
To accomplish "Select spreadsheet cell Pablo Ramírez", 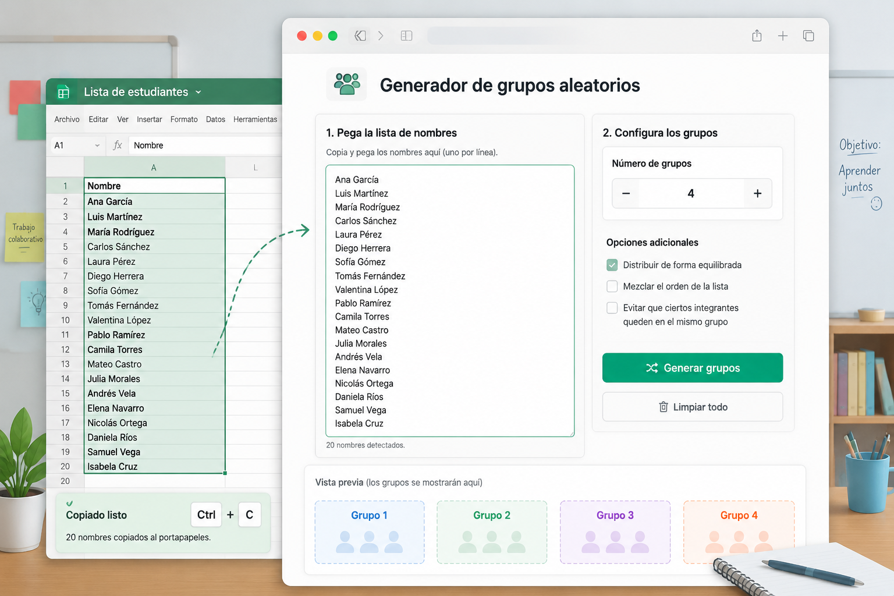I will (154, 335).
